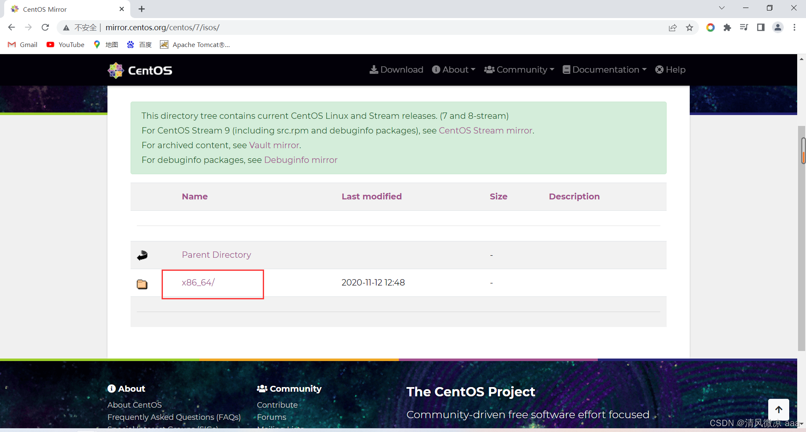Expand the Community dropdown menu
The image size is (806, 432).
click(519, 70)
